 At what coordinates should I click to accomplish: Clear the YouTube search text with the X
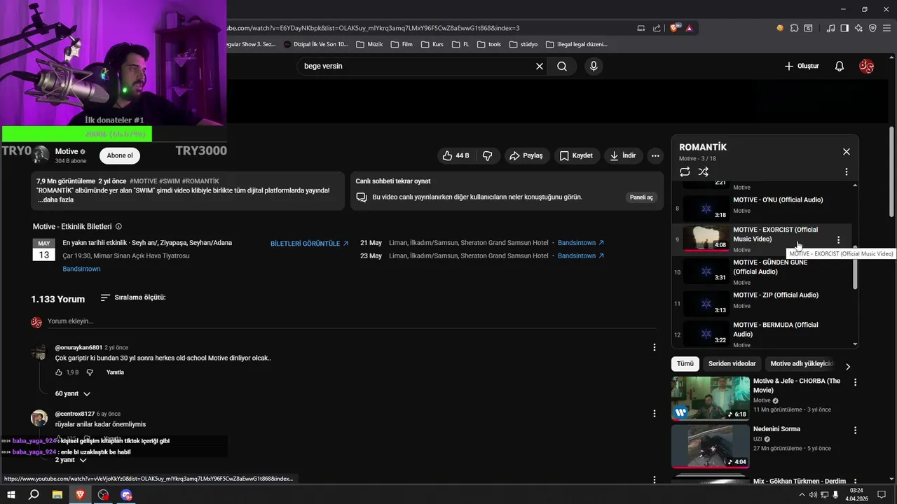click(x=540, y=66)
